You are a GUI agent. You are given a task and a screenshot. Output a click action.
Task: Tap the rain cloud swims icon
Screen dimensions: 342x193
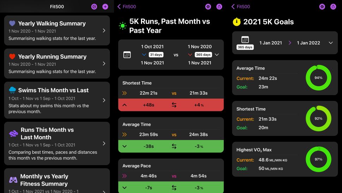click(12, 90)
